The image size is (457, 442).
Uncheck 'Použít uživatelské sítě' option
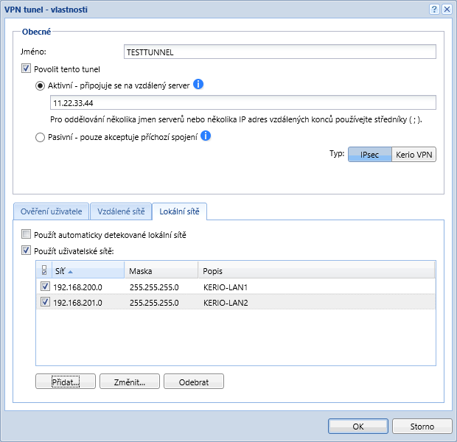(27, 250)
